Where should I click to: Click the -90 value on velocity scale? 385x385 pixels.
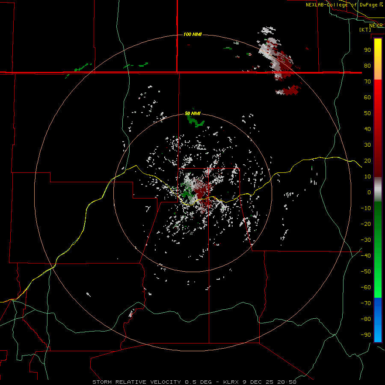click(x=366, y=335)
